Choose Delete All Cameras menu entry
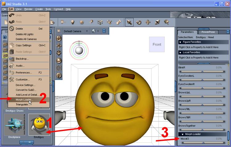This screenshot has width=231, height=147. click(29, 39)
